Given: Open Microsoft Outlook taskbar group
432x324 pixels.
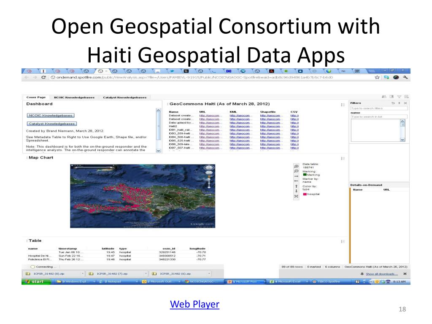Looking at the screenshot, I should point(161,281).
